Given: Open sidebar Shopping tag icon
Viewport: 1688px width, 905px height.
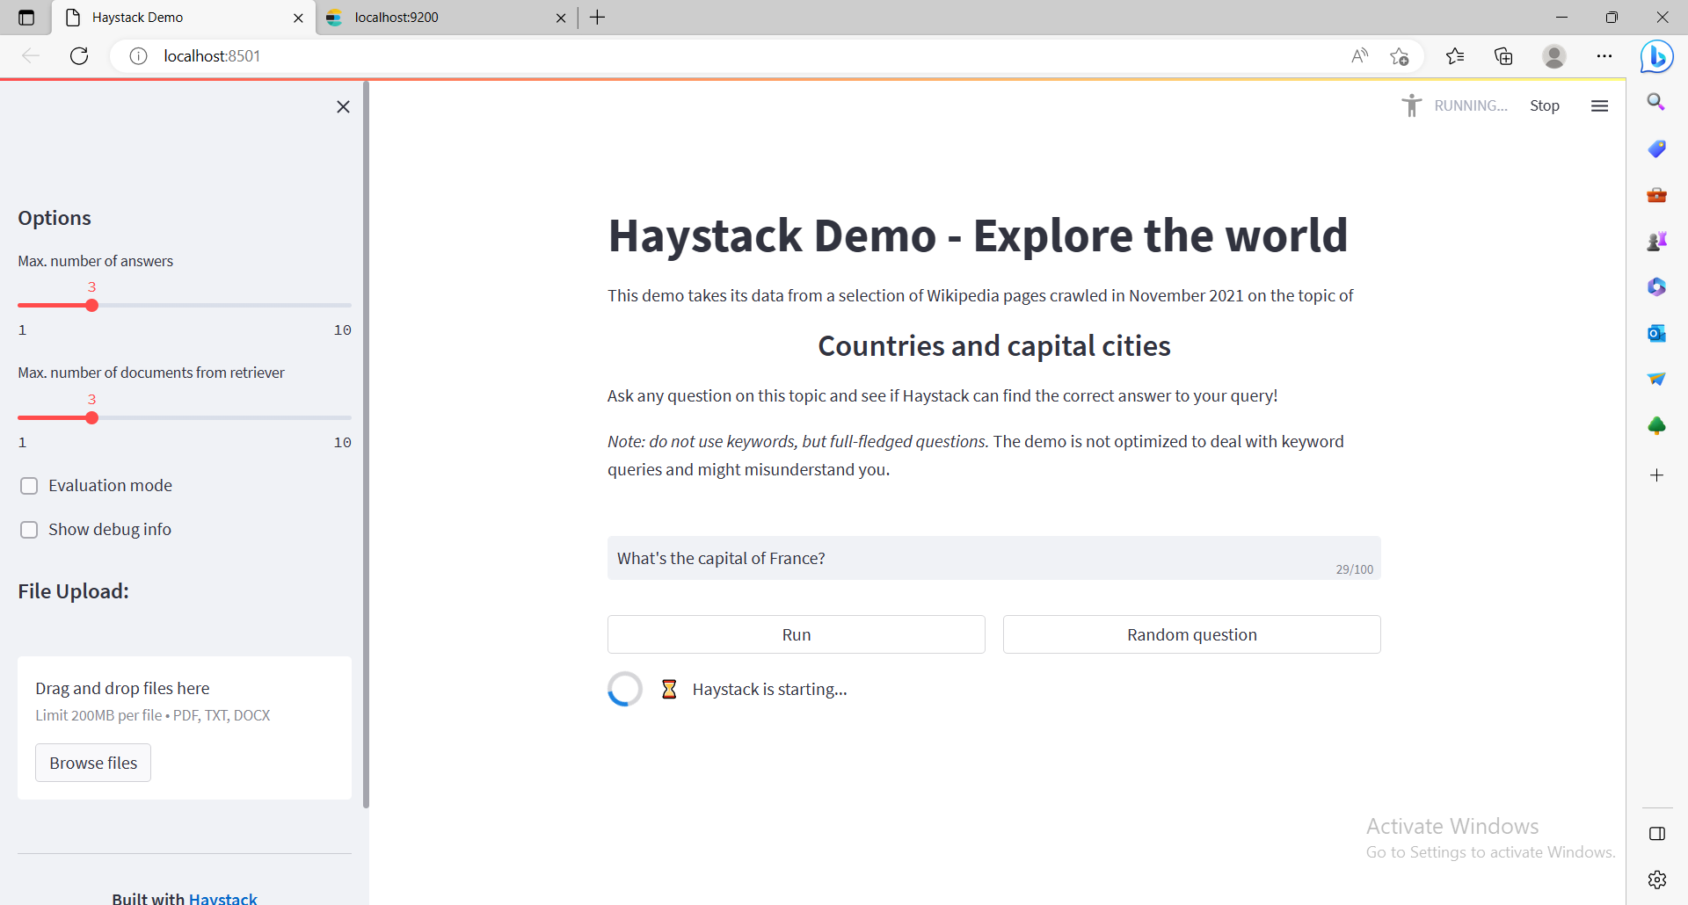Looking at the screenshot, I should click(x=1656, y=148).
